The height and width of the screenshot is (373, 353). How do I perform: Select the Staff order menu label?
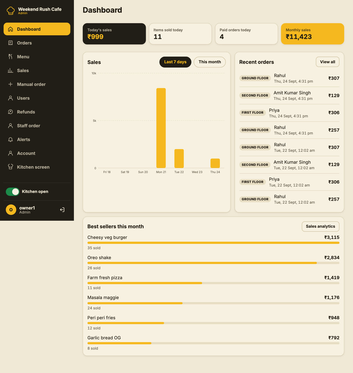pos(28,126)
